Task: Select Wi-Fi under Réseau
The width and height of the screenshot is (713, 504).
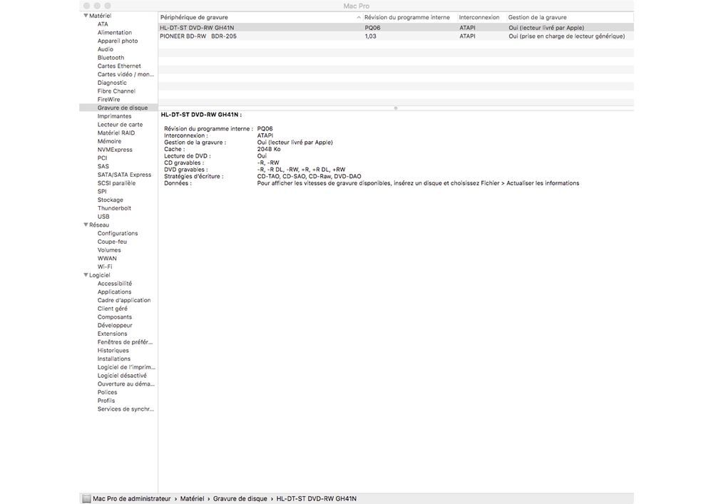Action: [105, 267]
